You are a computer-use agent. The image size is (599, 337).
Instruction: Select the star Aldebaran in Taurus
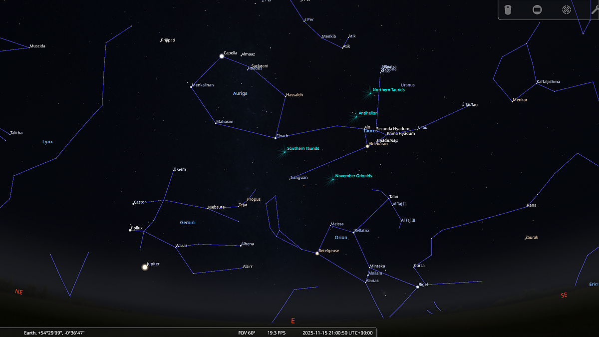(x=367, y=146)
